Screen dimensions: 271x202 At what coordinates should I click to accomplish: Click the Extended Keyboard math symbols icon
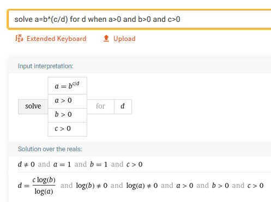tap(19, 38)
